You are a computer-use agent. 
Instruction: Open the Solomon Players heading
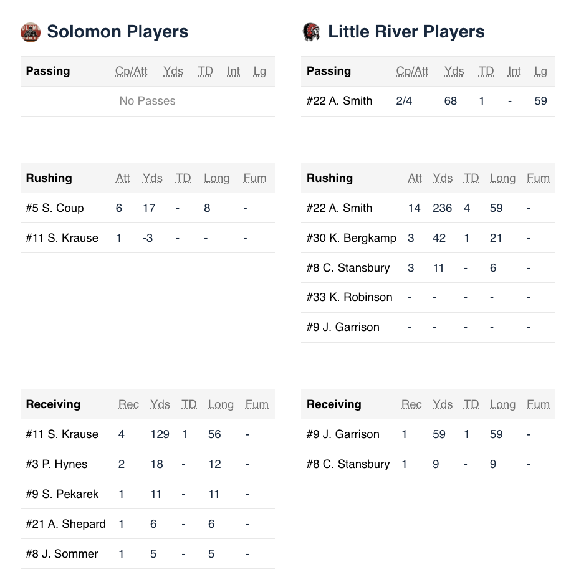tap(117, 32)
